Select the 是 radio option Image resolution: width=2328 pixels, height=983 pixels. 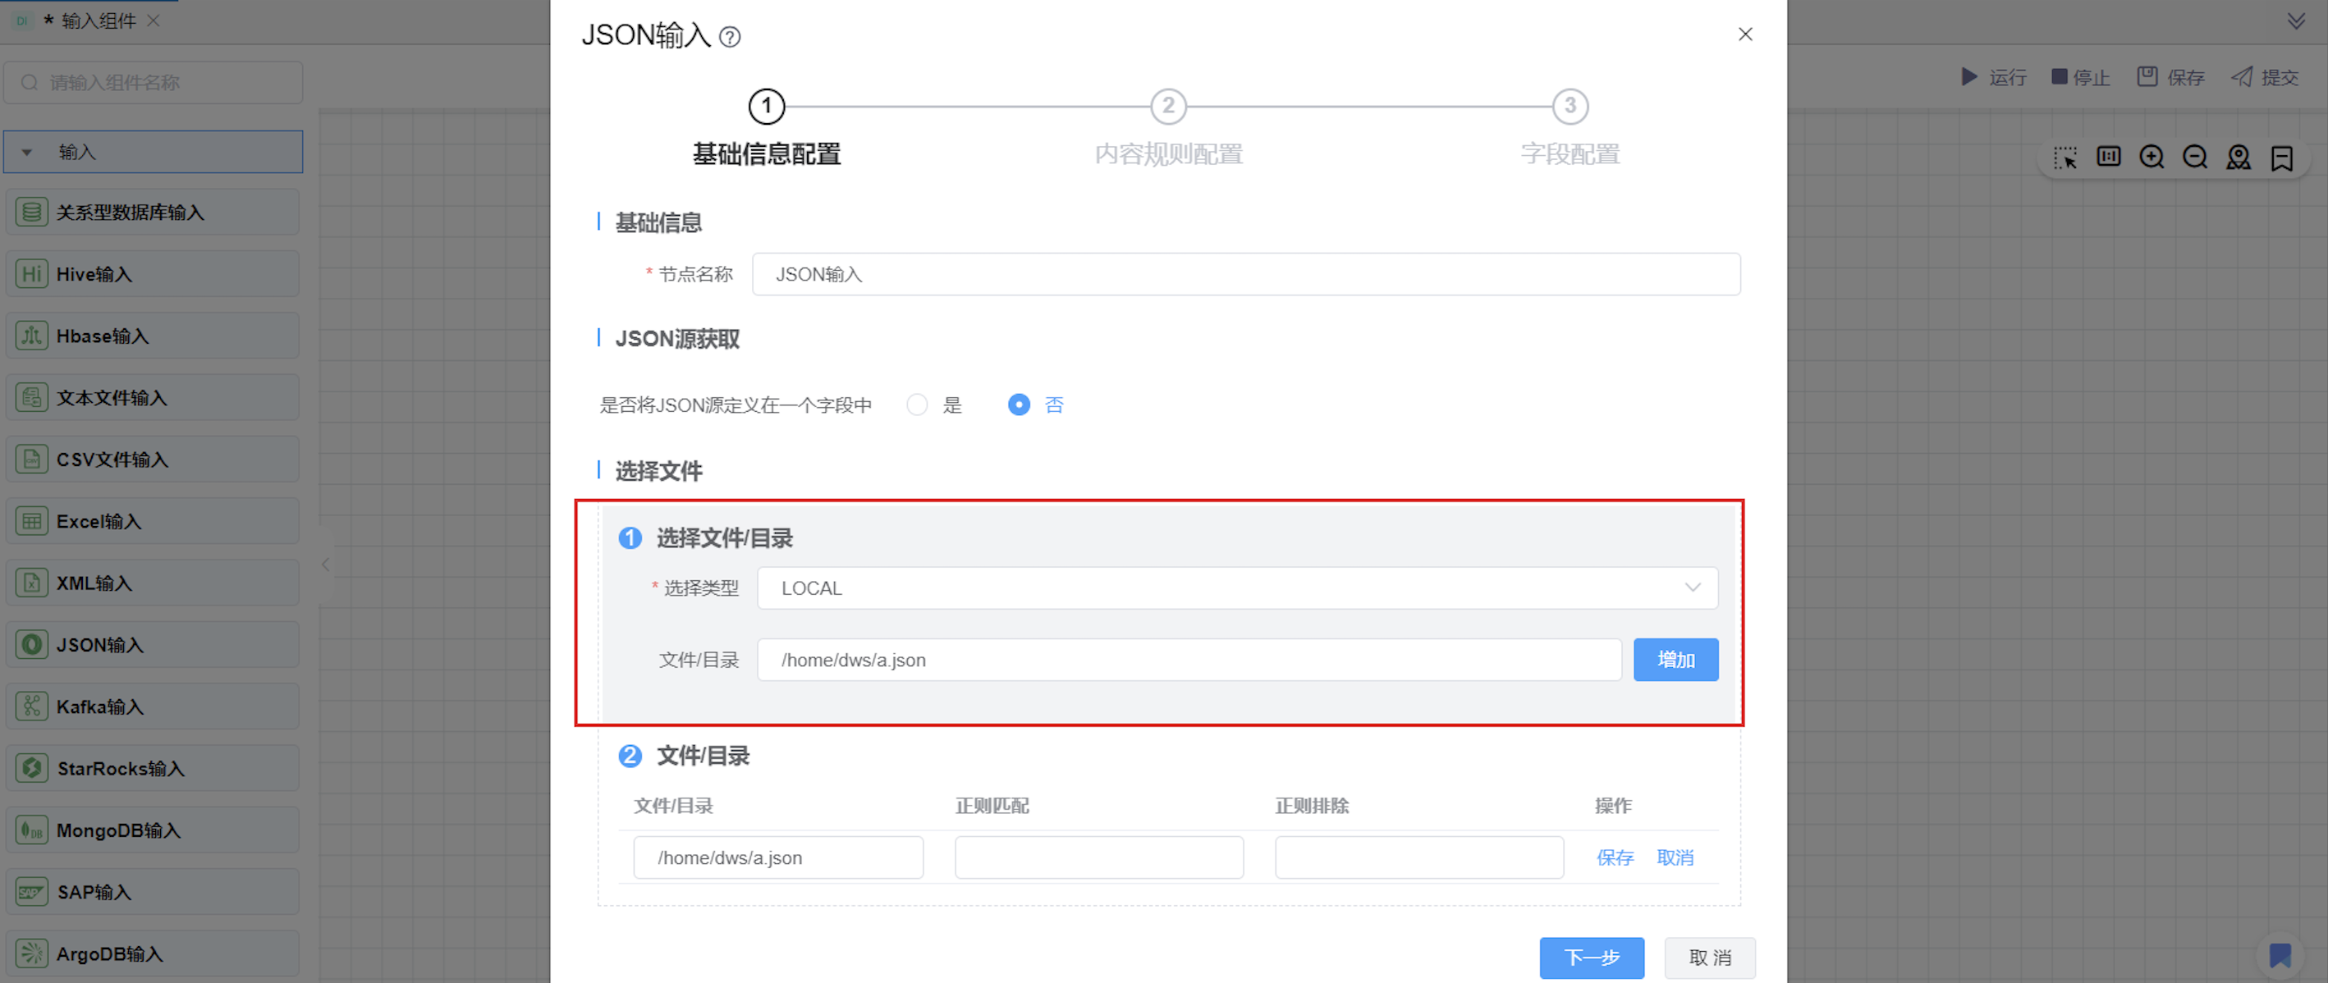point(917,405)
